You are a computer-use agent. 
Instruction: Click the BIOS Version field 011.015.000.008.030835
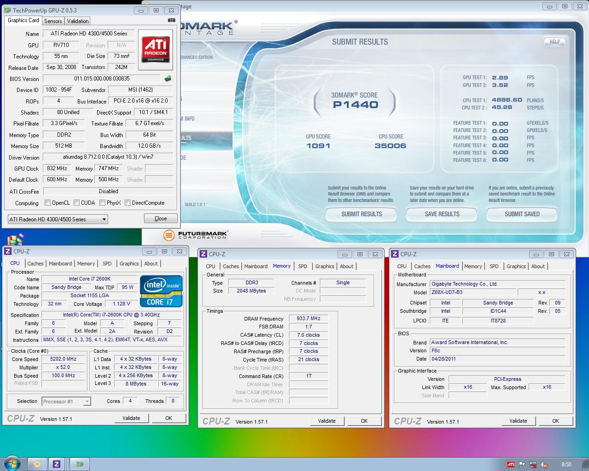coord(102,79)
